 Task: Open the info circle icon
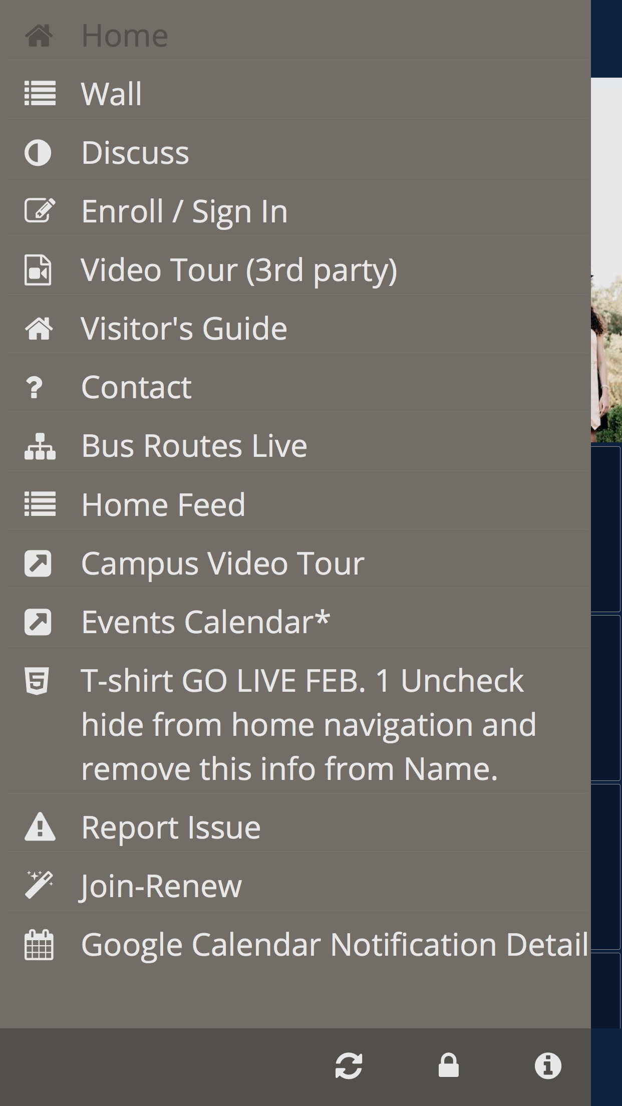pyautogui.click(x=548, y=1065)
